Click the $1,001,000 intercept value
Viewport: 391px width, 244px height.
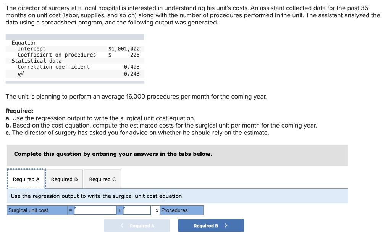[x=124, y=49]
